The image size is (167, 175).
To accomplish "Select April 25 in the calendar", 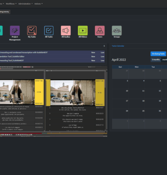I will click(x=137, y=114).
